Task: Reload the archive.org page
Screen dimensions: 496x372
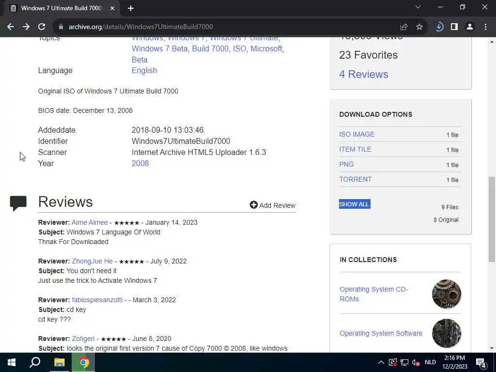Action: (x=42, y=27)
